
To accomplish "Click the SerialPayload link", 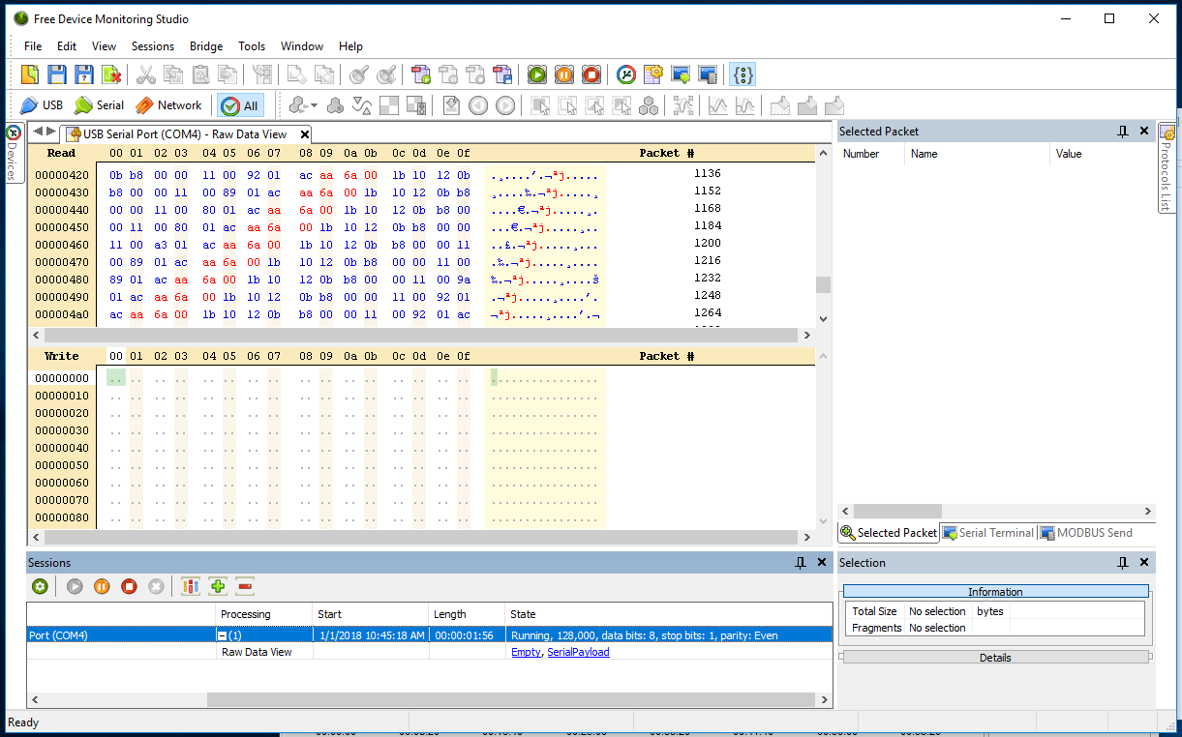I will 578,652.
